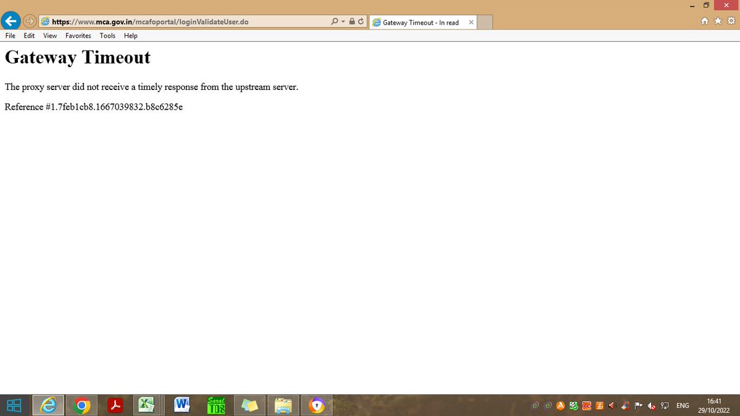Open the network connection tray icon

coord(665,406)
